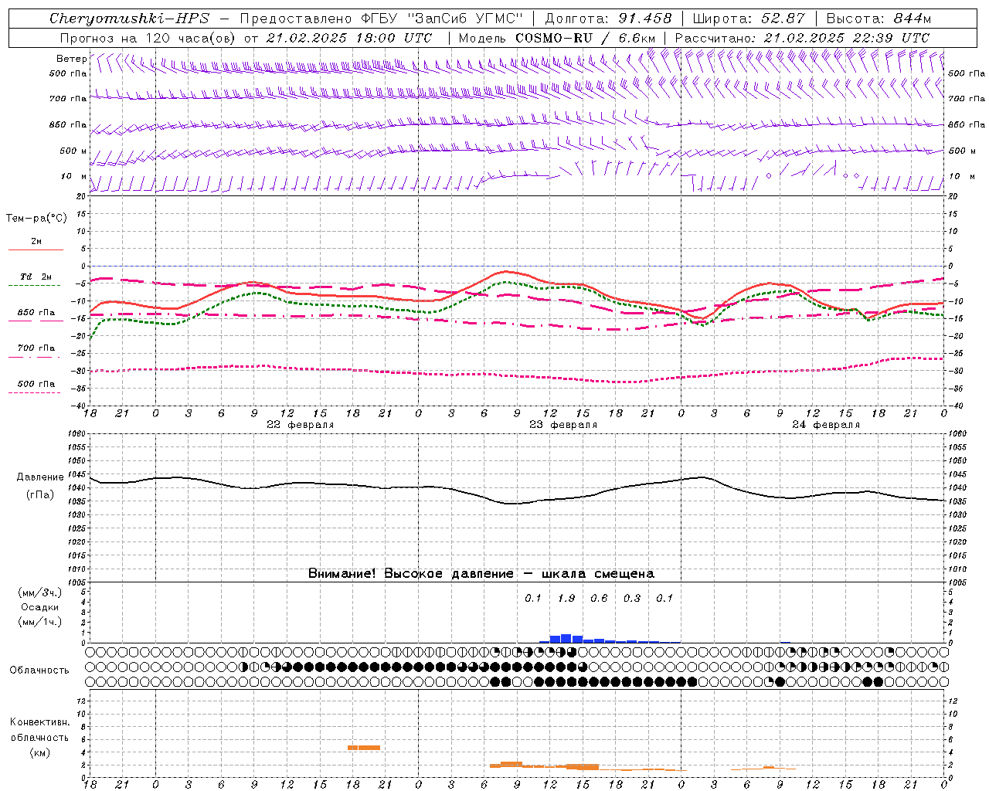Click the Тем-ра(°C) axis label
The width and height of the screenshot is (989, 791).
36,219
